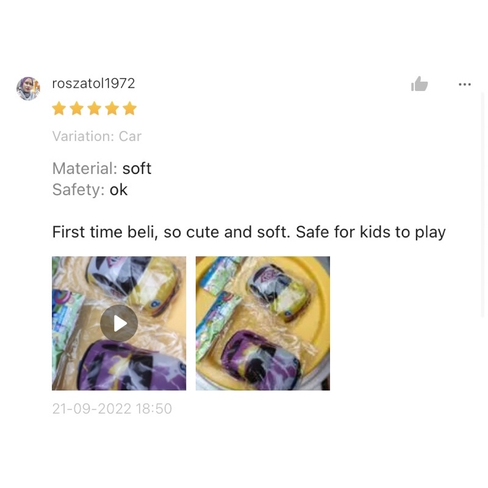Click the purple car in the second photo
Viewport: 488px width, 488px height.
click(x=260, y=360)
